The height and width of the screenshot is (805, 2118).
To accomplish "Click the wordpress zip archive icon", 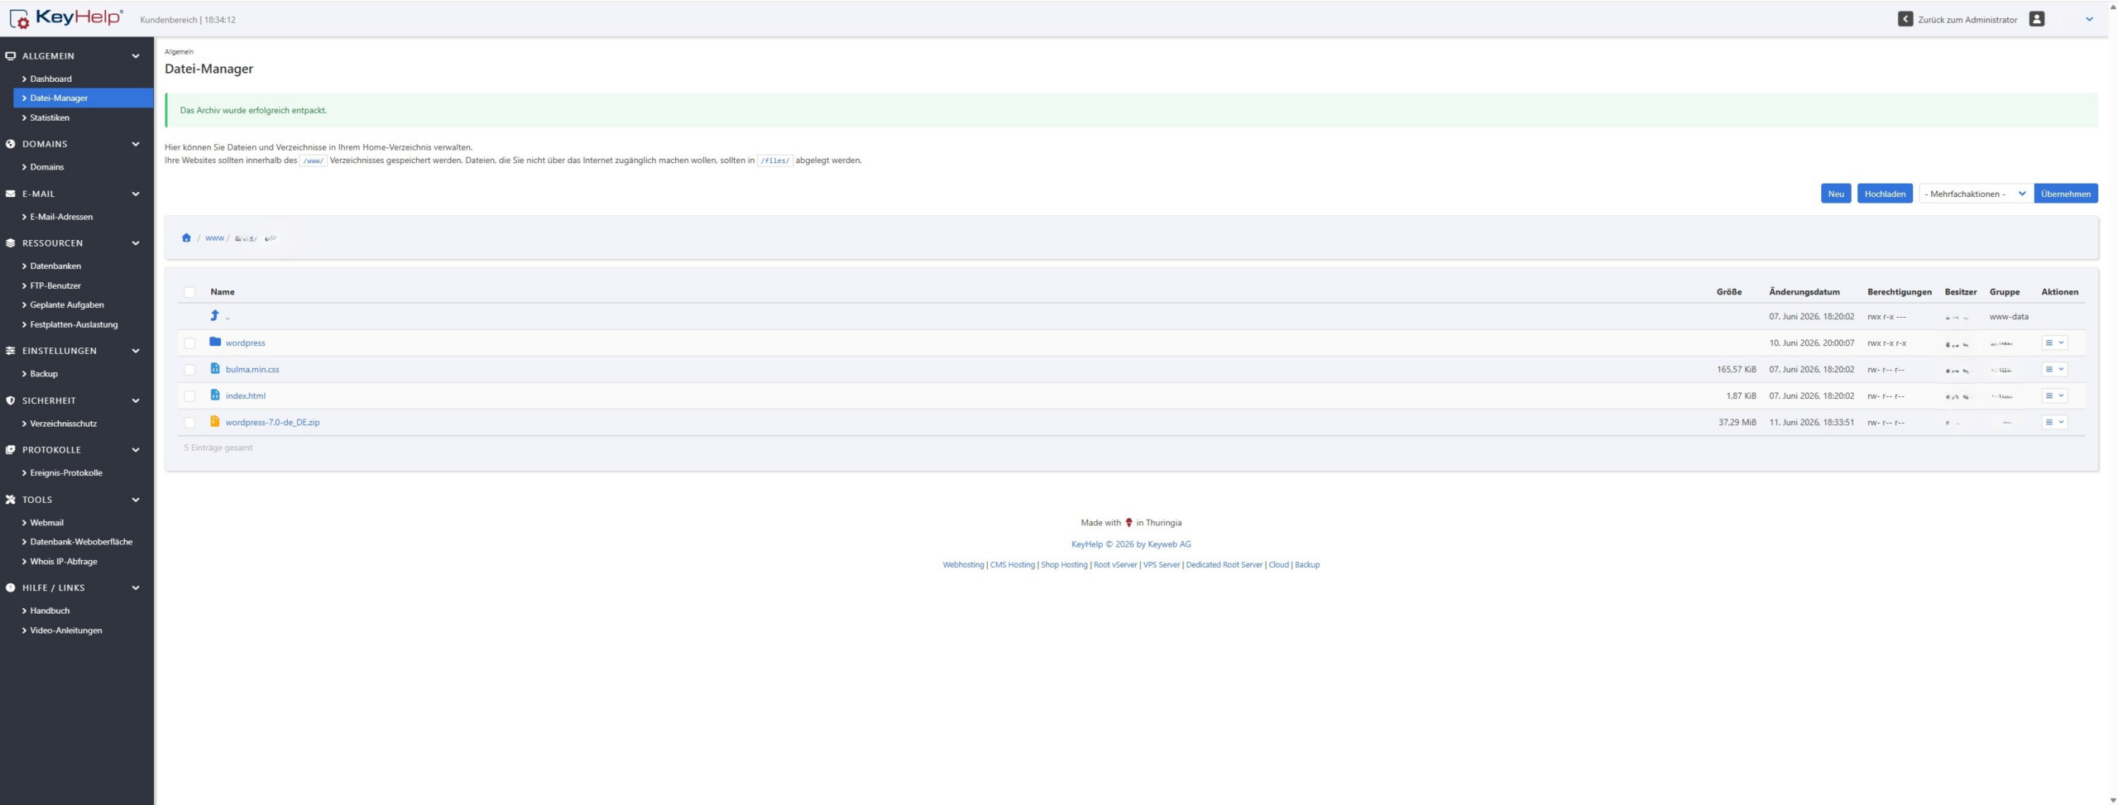I will point(215,421).
